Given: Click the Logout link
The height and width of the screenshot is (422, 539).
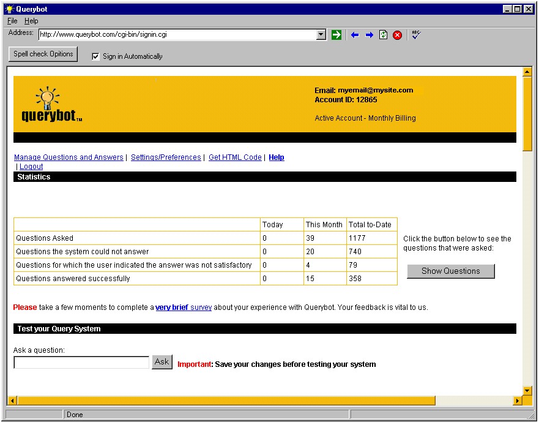Looking at the screenshot, I should click(31, 167).
